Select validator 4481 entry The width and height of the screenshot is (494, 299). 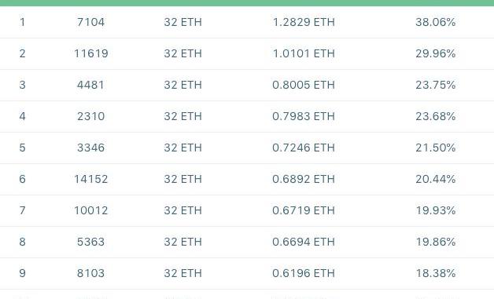pos(90,85)
